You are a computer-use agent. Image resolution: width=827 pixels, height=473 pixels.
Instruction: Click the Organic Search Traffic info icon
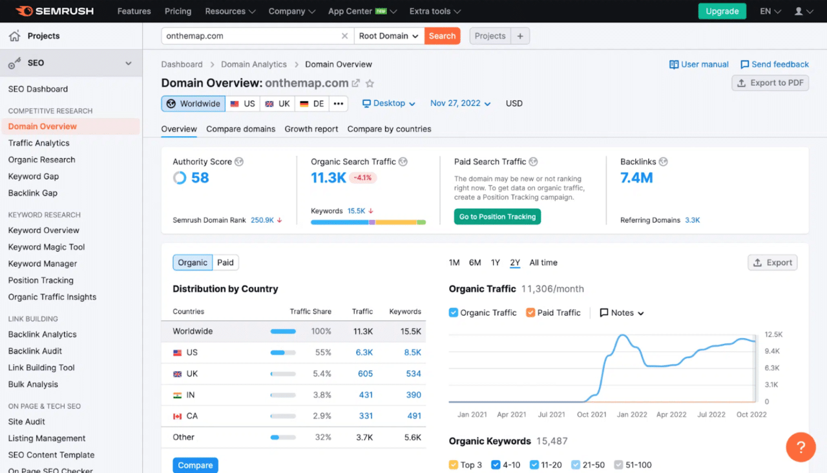pos(403,162)
